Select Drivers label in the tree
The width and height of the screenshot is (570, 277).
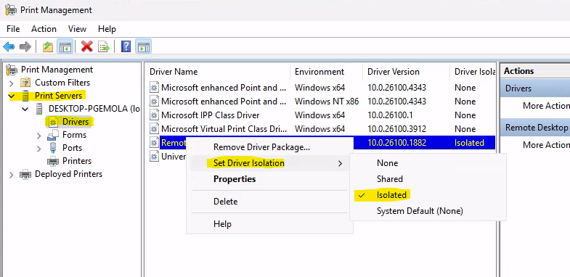(x=76, y=122)
